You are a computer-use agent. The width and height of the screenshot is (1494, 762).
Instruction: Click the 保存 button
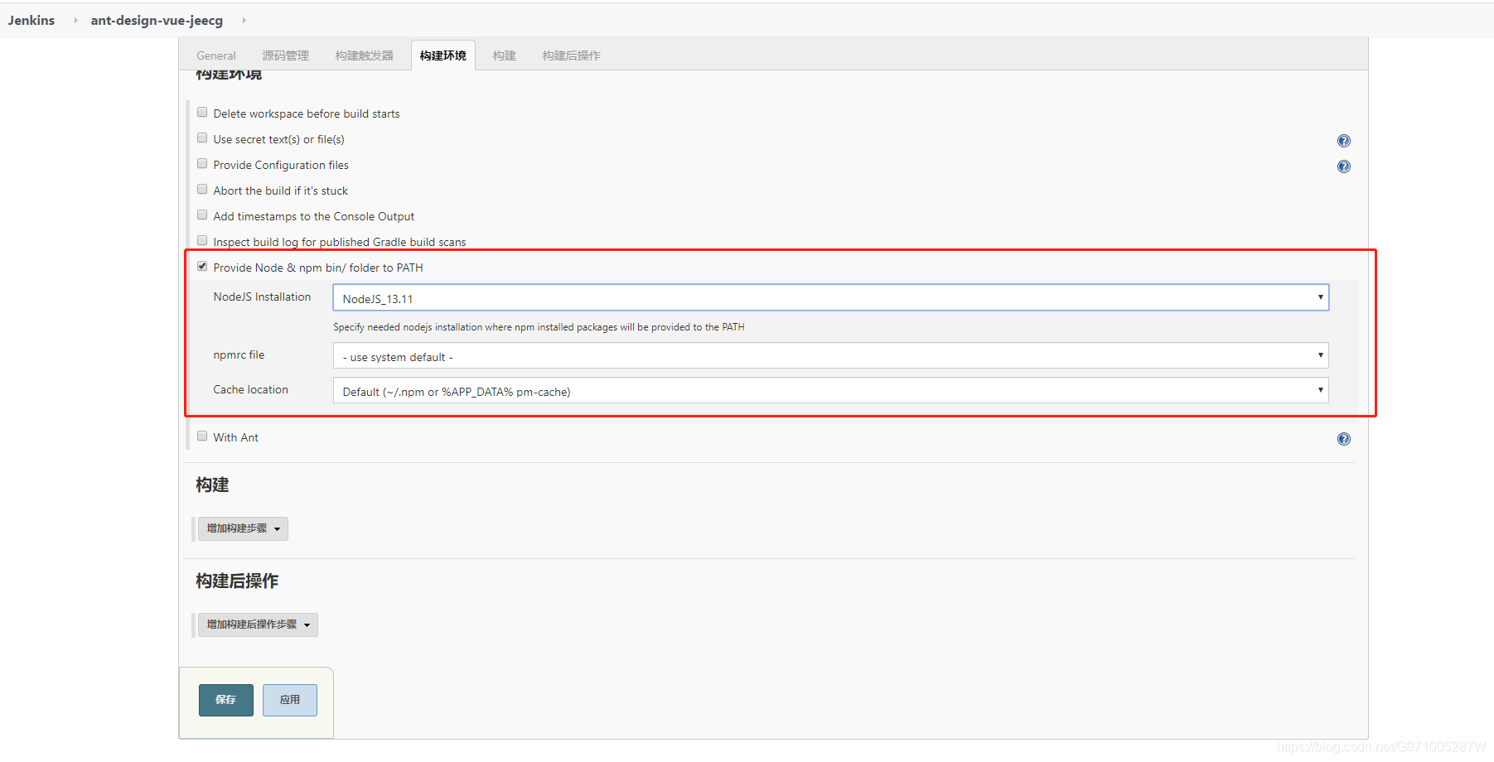coord(225,700)
